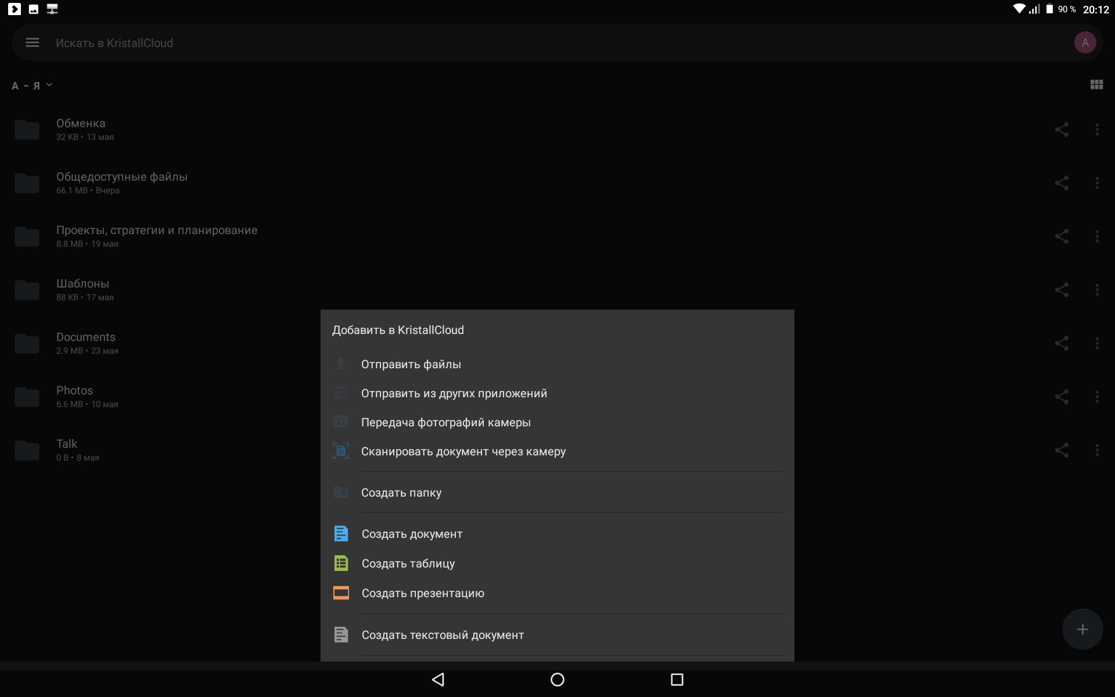Viewport: 1115px width, 697px height.
Task: Tap the account avatar icon
Action: point(1085,42)
